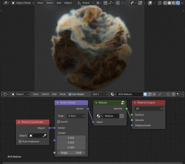Enable the From Instancer checkbox
Screen dimensions: 185x164
pyautogui.click(x=20, y=141)
